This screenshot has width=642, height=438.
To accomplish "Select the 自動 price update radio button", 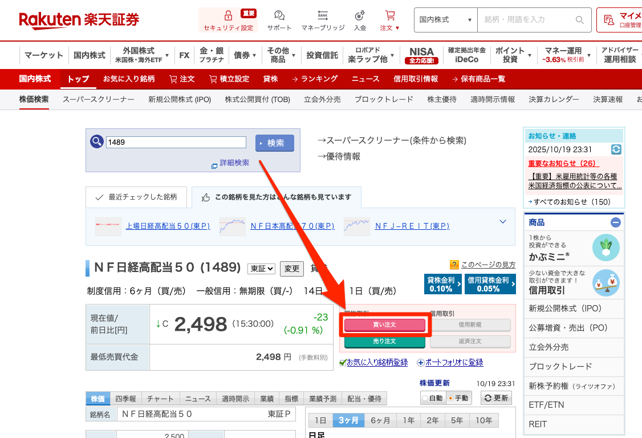I will click(x=425, y=398).
